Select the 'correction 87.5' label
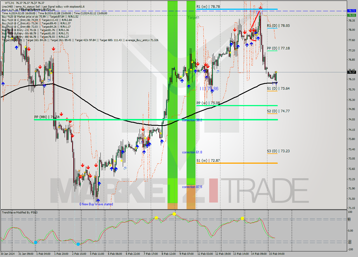This screenshot has width=358, height=257. [x=192, y=187]
